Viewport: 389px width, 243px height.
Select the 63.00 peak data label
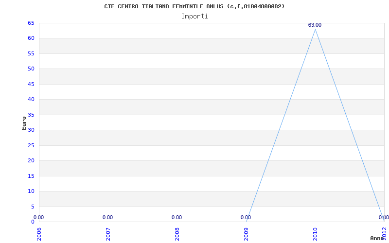315,25
